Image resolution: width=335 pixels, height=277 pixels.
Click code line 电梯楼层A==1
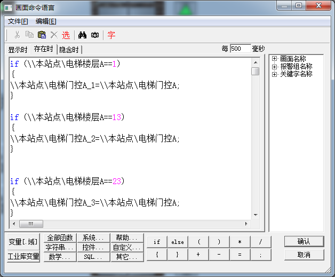tap(66, 64)
